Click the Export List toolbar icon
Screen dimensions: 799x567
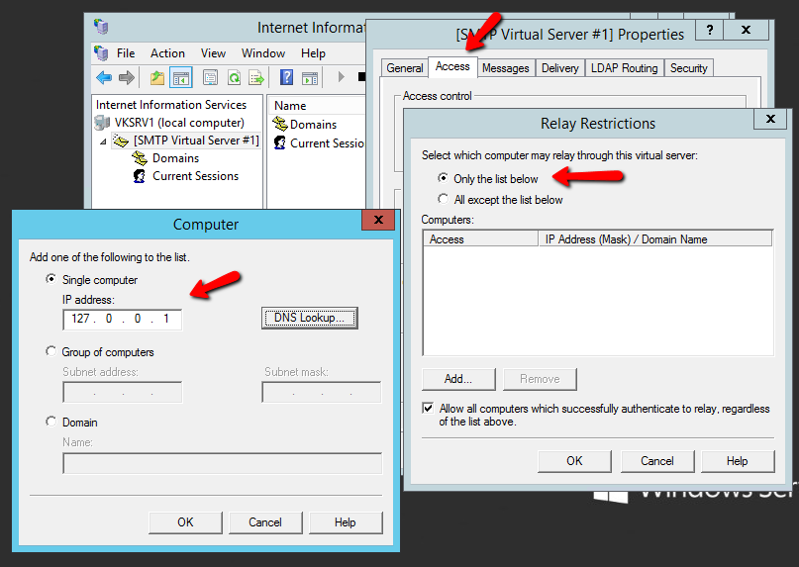tap(256, 78)
